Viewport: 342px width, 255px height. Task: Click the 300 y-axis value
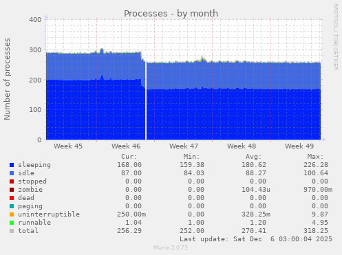pos(35,50)
